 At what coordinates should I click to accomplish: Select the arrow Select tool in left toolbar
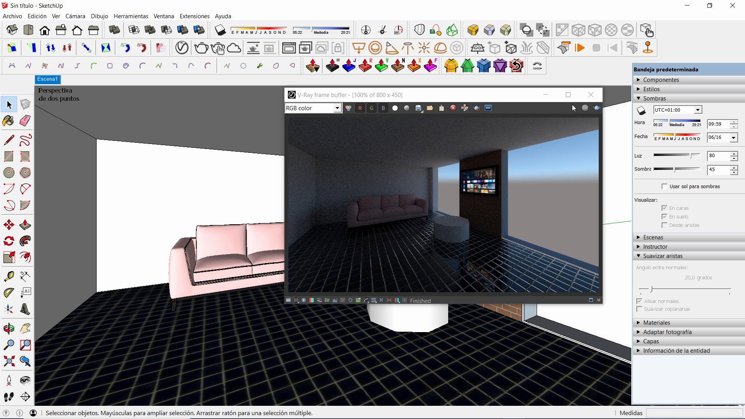point(9,105)
